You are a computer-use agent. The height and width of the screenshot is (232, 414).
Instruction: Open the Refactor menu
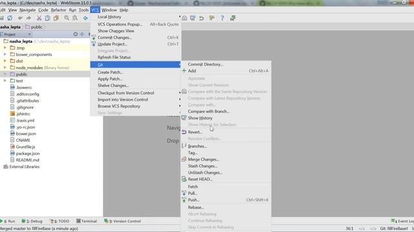click(58, 10)
